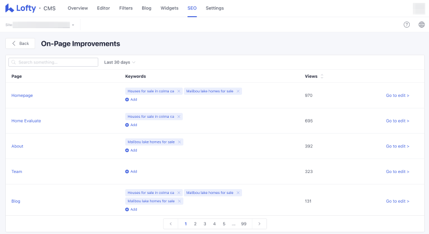Go to pagination page 2
Screen dimensions: 429x234
(x=195, y=224)
